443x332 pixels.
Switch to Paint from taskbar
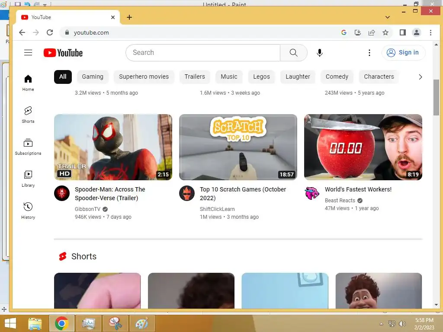pos(142,323)
